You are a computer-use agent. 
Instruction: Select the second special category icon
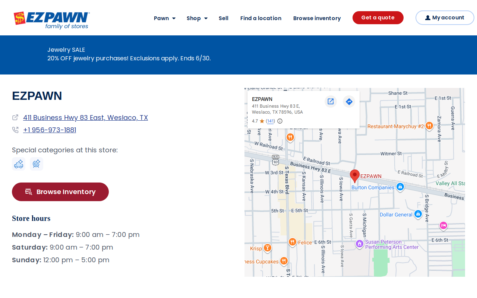(37, 164)
